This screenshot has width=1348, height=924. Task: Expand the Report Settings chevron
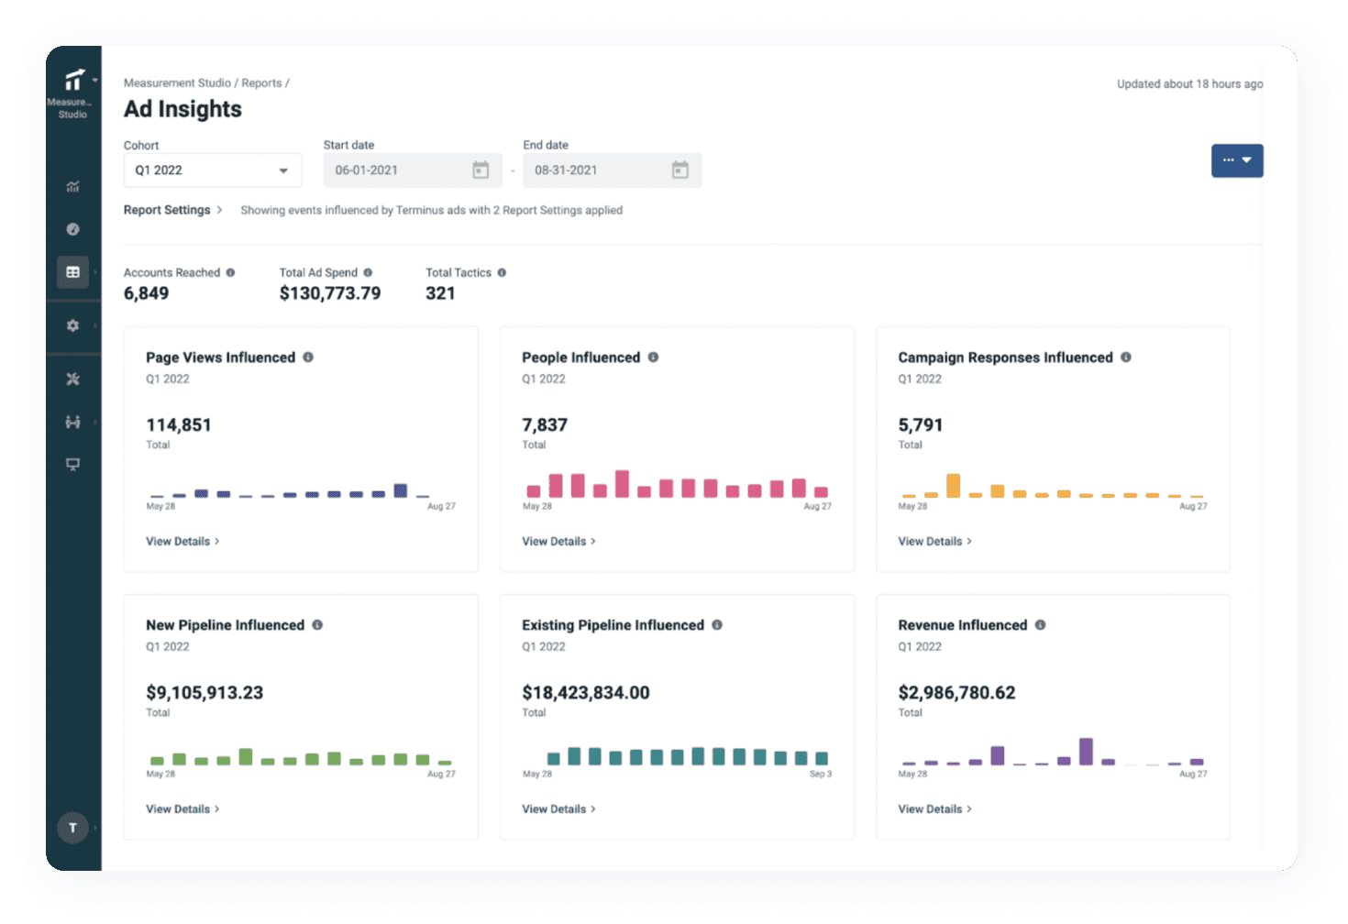tap(220, 210)
